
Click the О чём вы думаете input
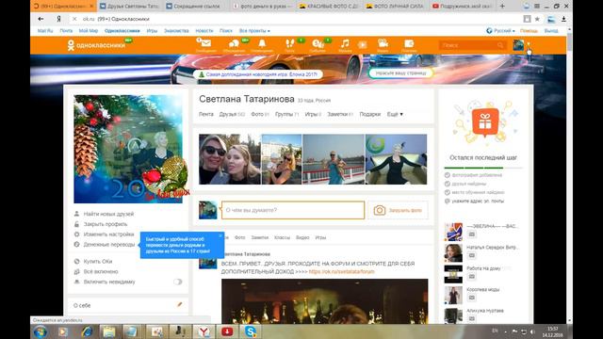tap(293, 210)
